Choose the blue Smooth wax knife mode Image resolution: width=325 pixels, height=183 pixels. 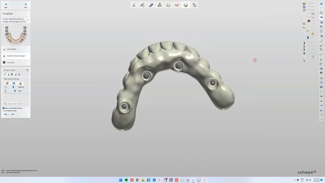click(x=14, y=83)
